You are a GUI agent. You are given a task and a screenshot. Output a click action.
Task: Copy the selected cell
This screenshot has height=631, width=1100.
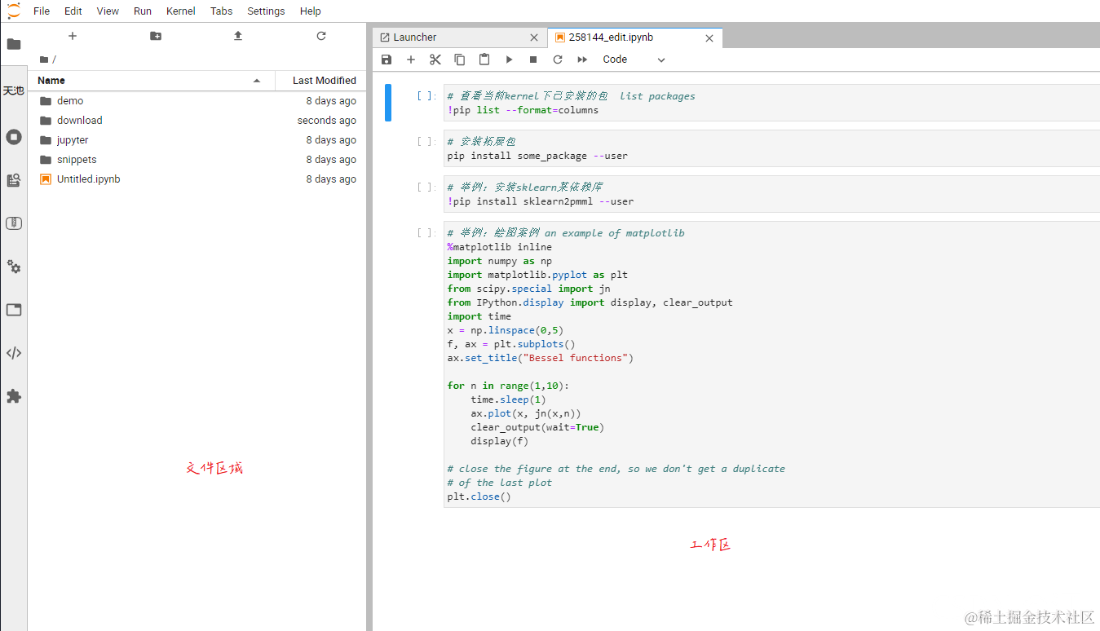click(460, 60)
